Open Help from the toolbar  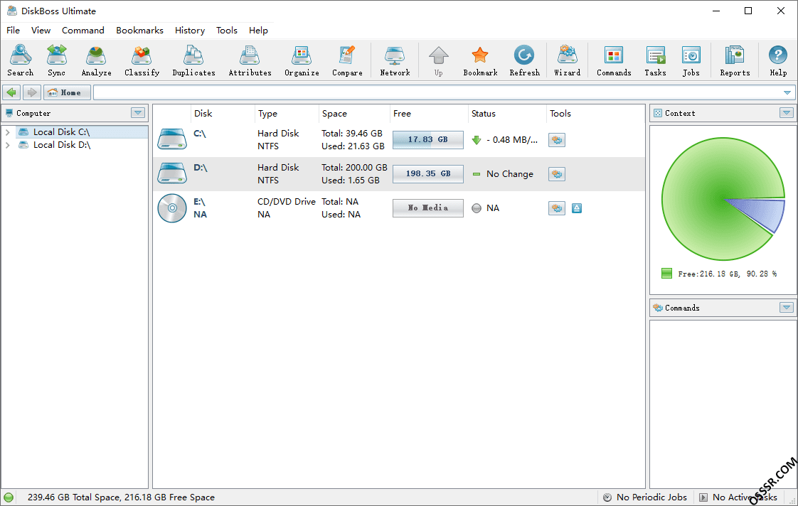(x=778, y=60)
